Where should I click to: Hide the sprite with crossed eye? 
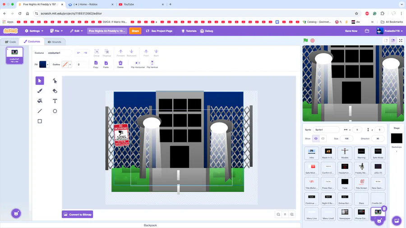(x=323, y=139)
